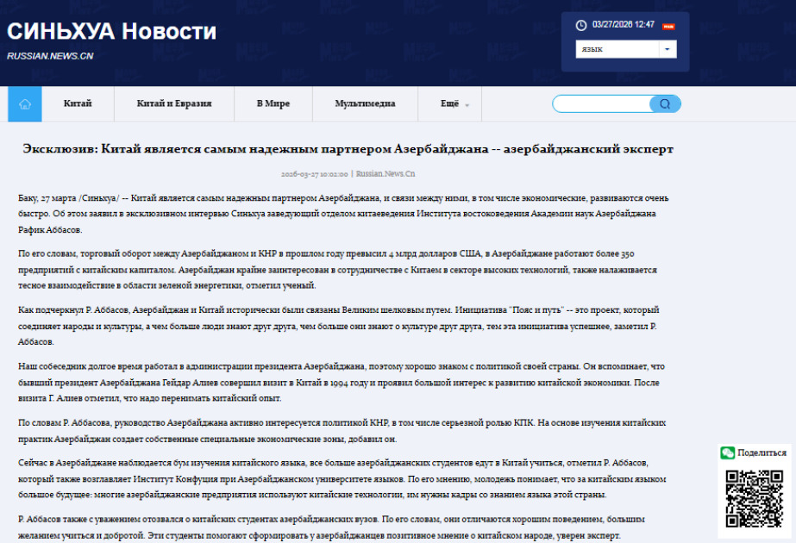Viewport: 796px width, 543px height.
Task: Open the В Мире news section
Action: click(x=273, y=103)
